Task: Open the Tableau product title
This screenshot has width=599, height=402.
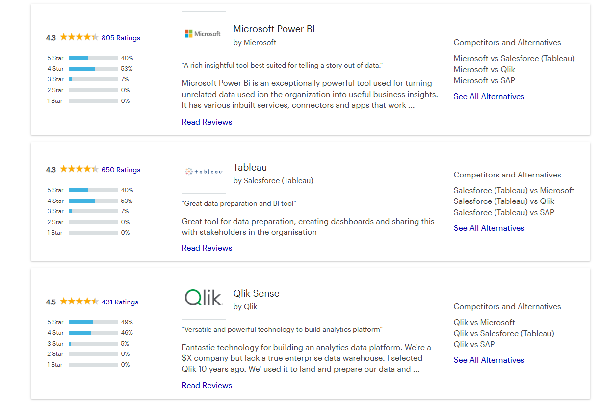Action: pyautogui.click(x=250, y=167)
